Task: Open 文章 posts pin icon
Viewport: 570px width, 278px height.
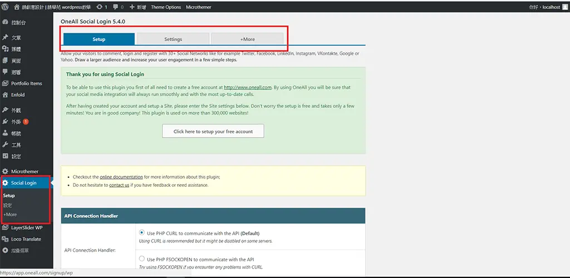Action: (x=5, y=37)
